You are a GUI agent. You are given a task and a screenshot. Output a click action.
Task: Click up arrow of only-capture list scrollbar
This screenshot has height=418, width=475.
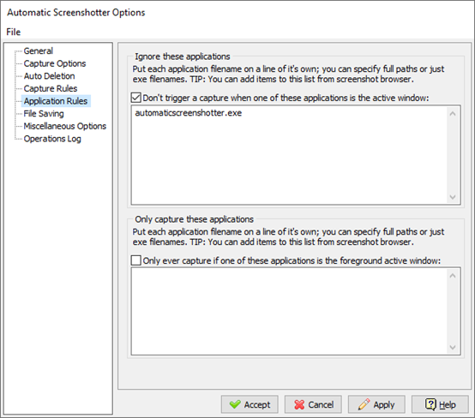point(453,276)
